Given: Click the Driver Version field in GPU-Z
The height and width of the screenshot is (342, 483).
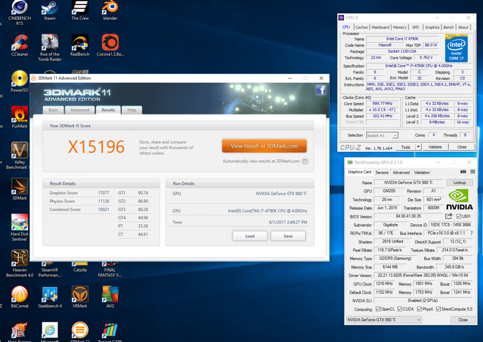Looking at the screenshot, I should (423, 276).
